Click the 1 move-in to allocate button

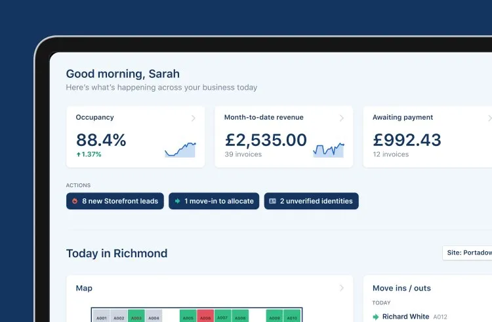tap(214, 201)
